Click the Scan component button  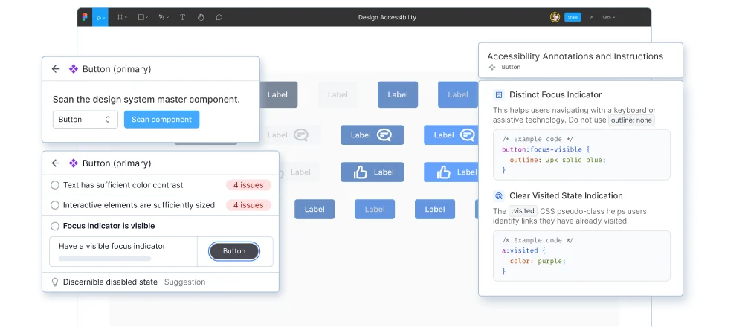click(x=161, y=120)
